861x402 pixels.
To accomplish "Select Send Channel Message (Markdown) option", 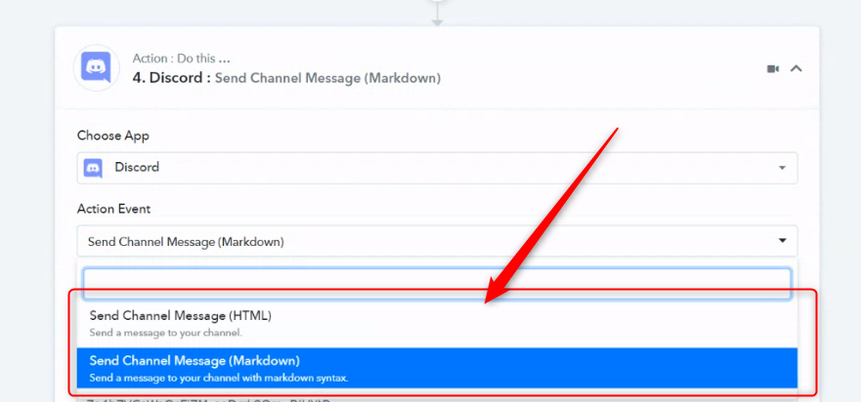I will pos(437,368).
